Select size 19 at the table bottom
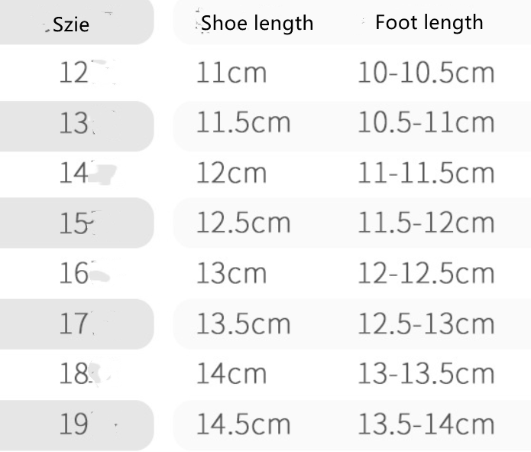Screen dimensions: 531x452 click(74, 424)
